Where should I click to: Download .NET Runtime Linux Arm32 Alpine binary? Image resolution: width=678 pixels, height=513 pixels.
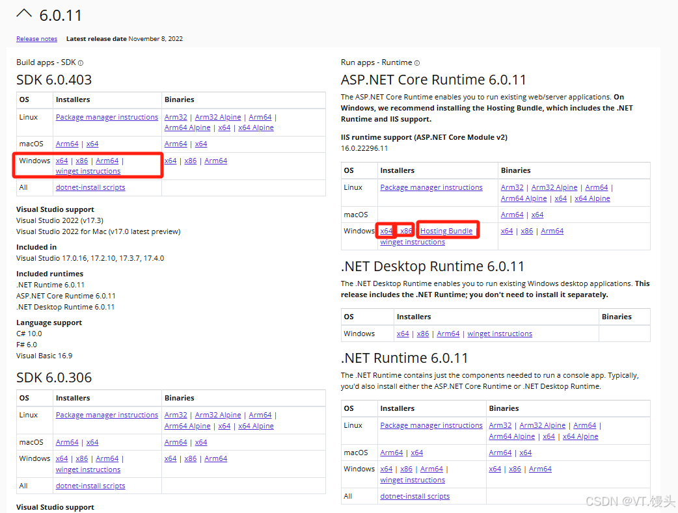(542, 426)
